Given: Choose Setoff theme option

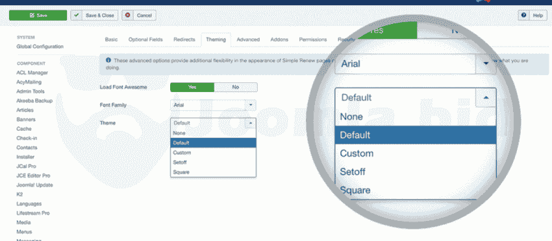Looking at the screenshot, I should click(213, 163).
